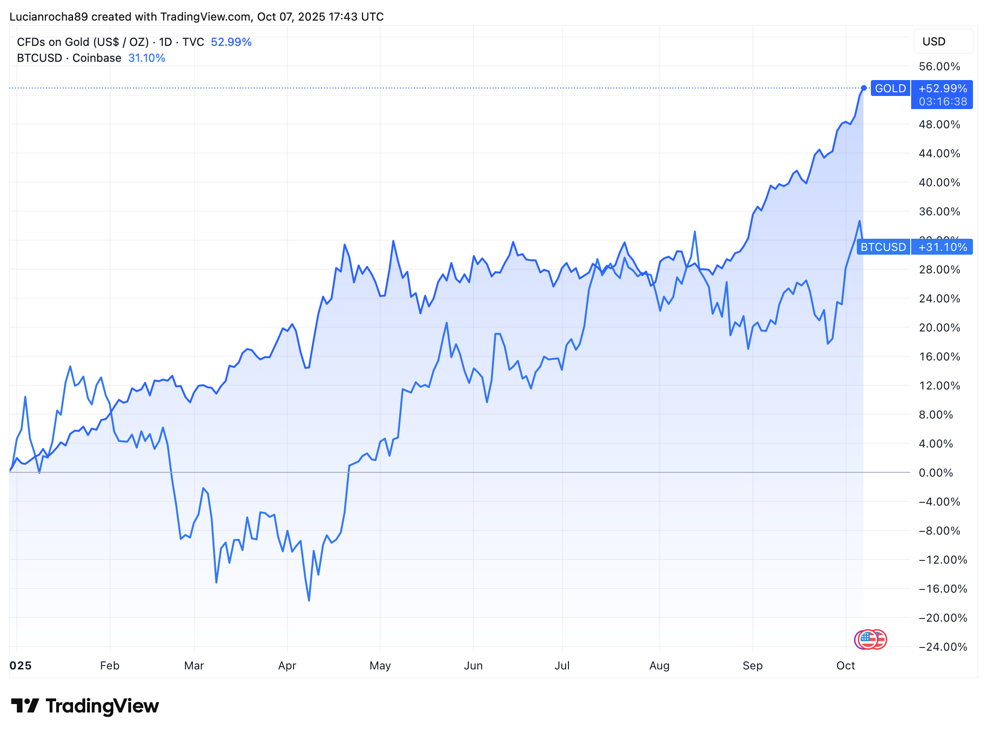Select the BTCUSD Coinbase legend entry
Viewport: 987px width, 734px height.
pyautogui.click(x=69, y=58)
